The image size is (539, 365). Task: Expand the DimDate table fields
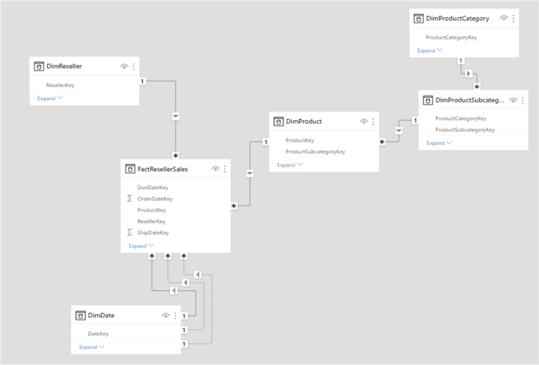[x=92, y=347]
